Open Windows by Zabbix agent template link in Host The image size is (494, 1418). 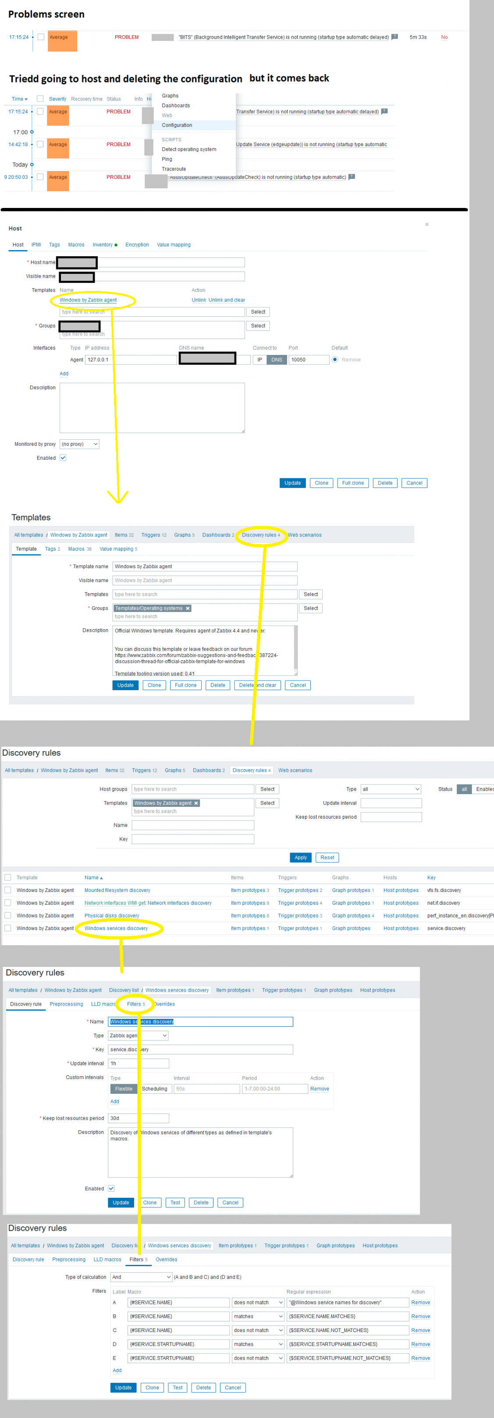(x=88, y=300)
